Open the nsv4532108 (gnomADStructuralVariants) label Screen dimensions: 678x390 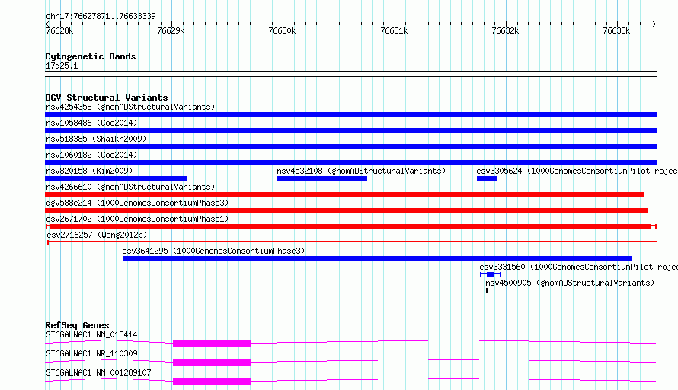(362, 171)
